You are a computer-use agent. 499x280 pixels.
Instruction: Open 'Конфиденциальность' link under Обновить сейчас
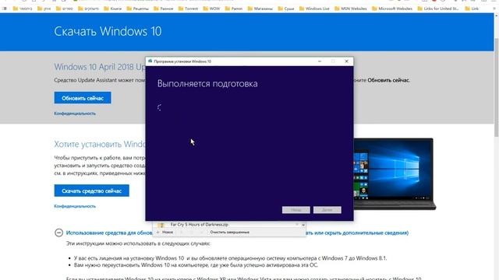pyautogui.click(x=75, y=114)
